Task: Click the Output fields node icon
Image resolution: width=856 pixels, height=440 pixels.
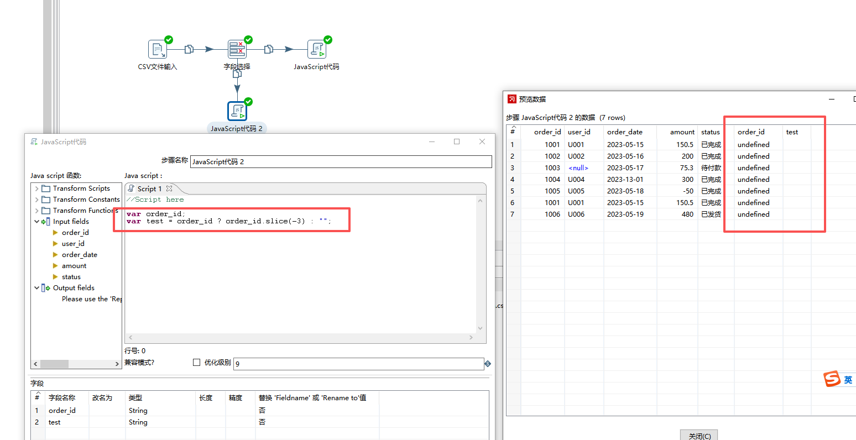Action: click(46, 288)
